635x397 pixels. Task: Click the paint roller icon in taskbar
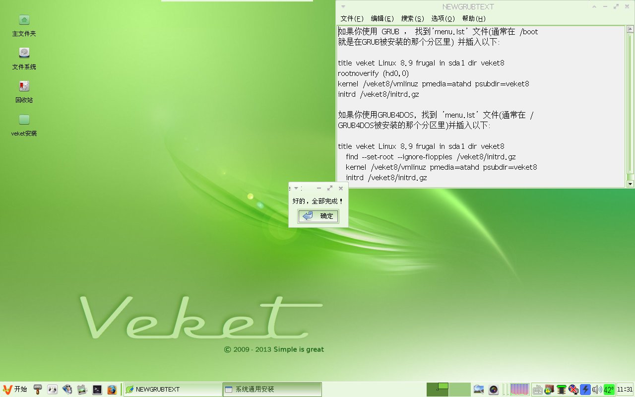(38, 390)
